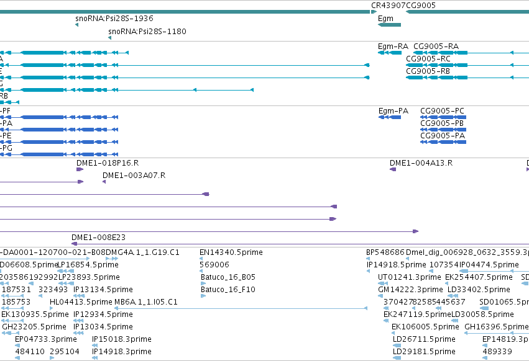
Task: Select the EP04733.3prime label
Action: (x=46, y=339)
